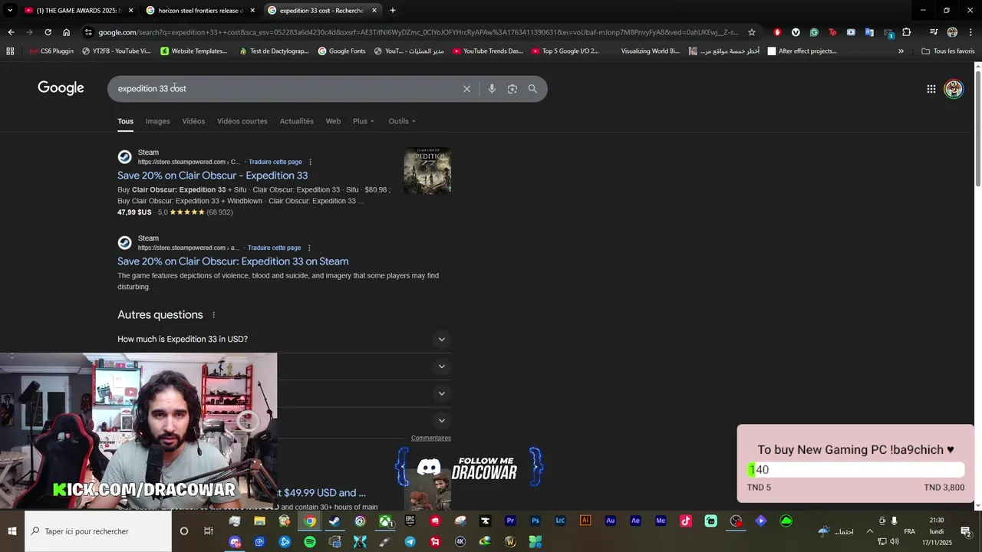Open the Google Fonts bookmark
Image resolution: width=982 pixels, height=552 pixels.
341,51
